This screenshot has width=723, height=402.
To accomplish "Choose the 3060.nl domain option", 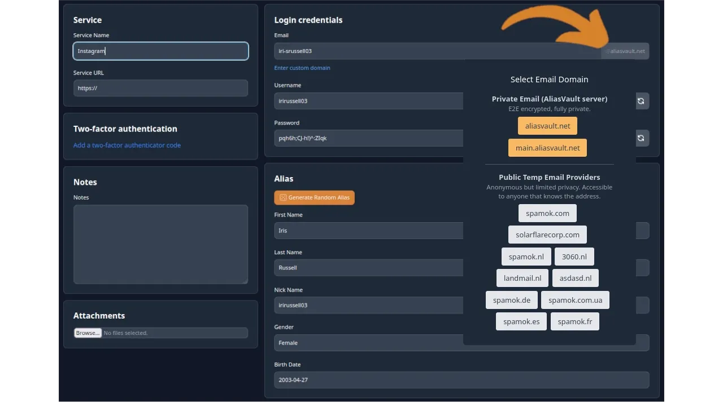I will click(x=574, y=257).
